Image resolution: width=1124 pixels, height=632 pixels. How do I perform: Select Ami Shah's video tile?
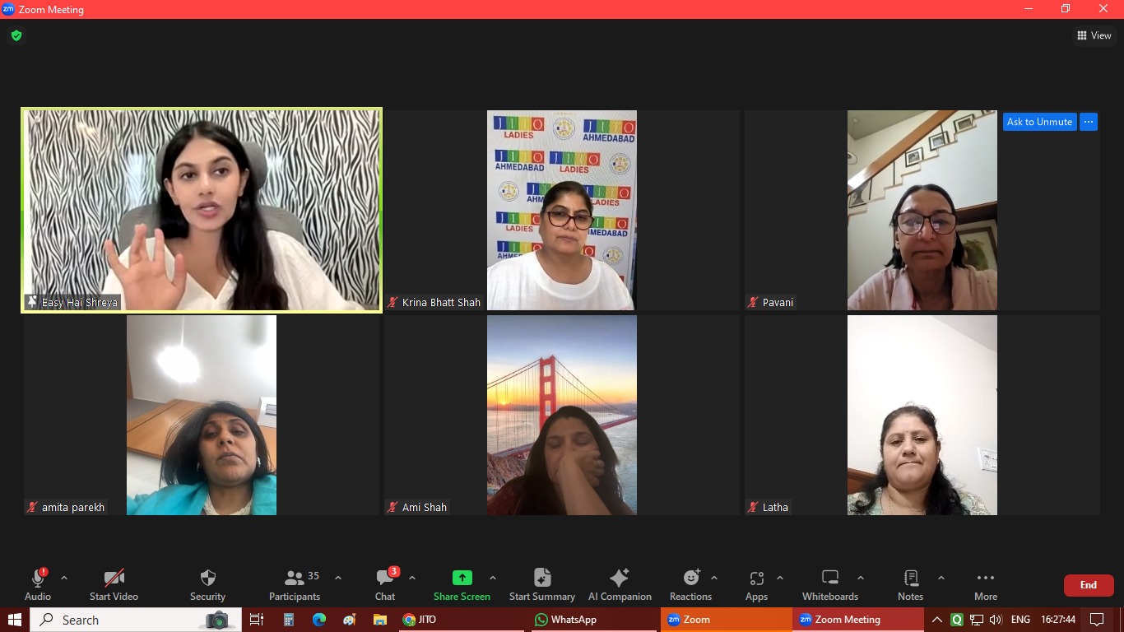tap(562, 416)
